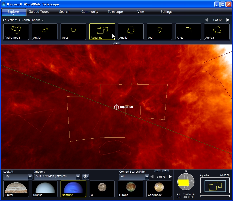The height and width of the screenshot is (201, 233).
Task: Click the RA coordinate readout
Action: click(x=186, y=194)
